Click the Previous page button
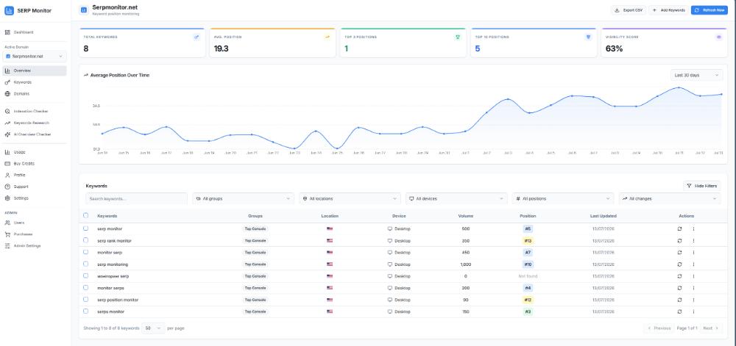The height and width of the screenshot is (346, 736). pos(659,328)
